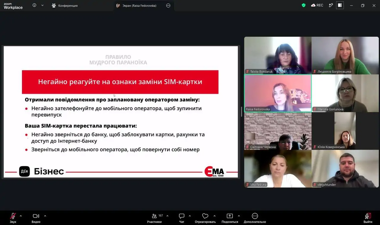The width and height of the screenshot is (380, 225).
Task: Click the cloud REC recording indicator
Action: point(317,5)
